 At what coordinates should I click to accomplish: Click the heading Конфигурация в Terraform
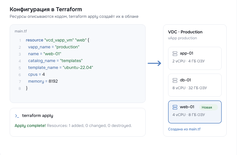[x=46, y=9]
